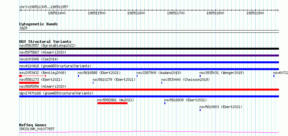
Task: Click the nsv1003066 (Coe2014) label
Action: pos(39,59)
